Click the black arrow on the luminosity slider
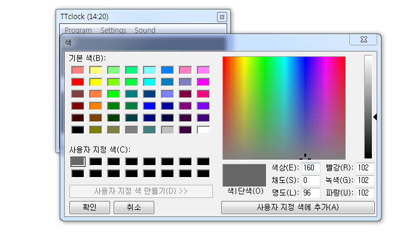Viewport: 400px width, 238px height. [375, 117]
